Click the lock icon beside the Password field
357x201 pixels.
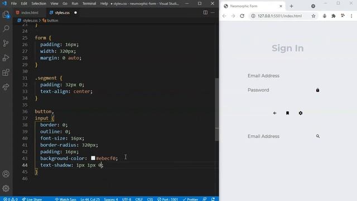click(317, 90)
